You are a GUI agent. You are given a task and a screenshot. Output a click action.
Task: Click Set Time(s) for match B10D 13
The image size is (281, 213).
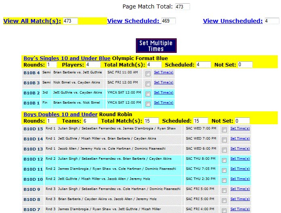coord(240,148)
